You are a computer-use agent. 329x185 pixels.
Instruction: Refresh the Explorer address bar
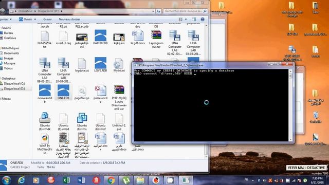(158, 11)
